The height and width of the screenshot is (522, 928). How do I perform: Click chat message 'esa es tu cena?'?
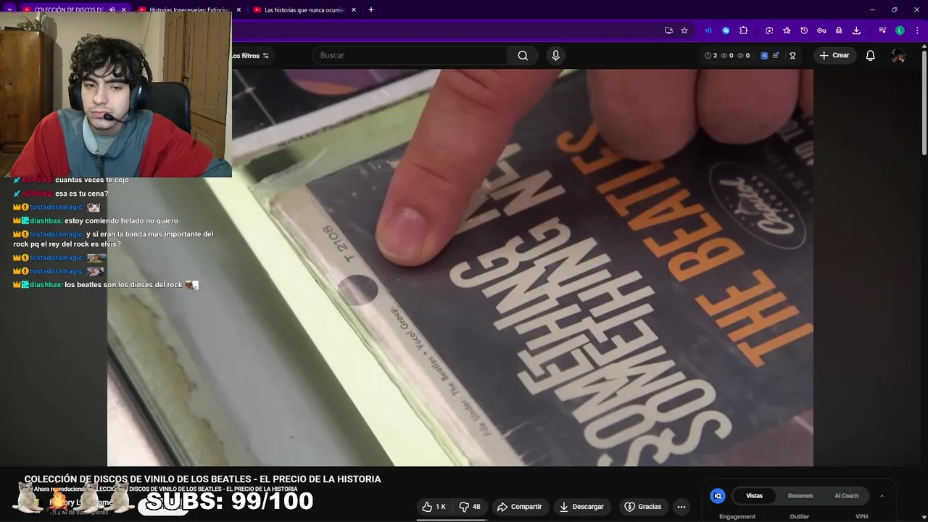81,194
